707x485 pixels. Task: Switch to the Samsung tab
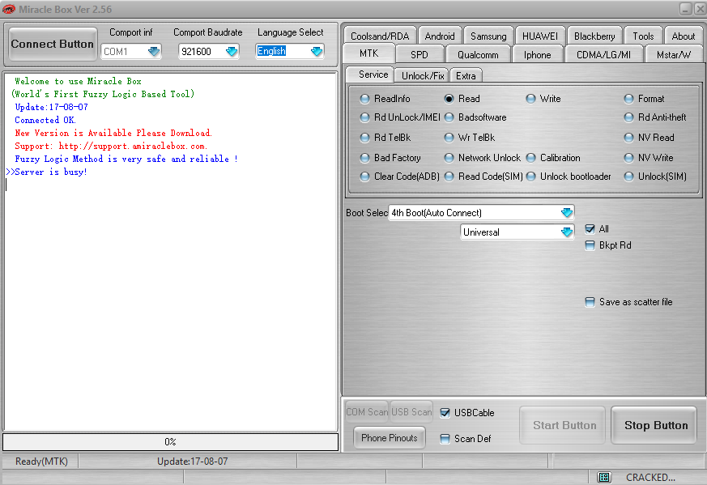[x=488, y=36]
